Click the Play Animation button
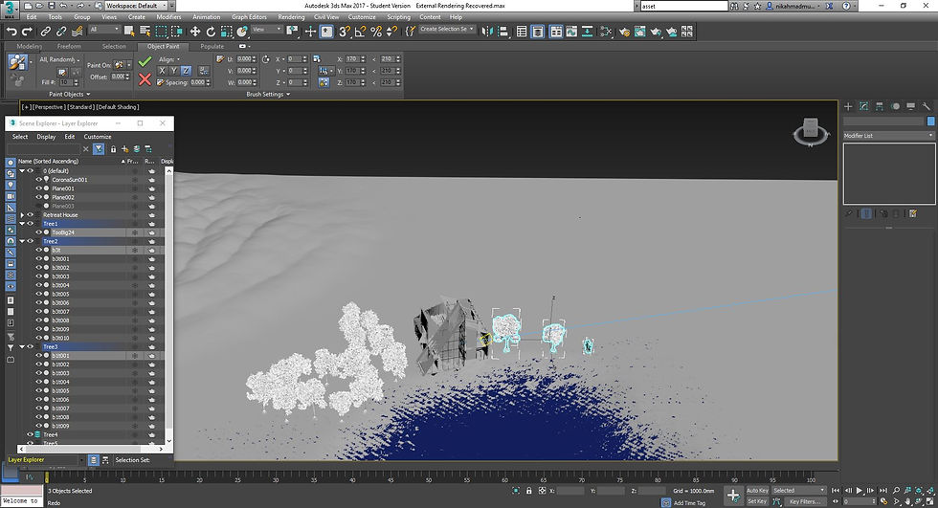 860,491
